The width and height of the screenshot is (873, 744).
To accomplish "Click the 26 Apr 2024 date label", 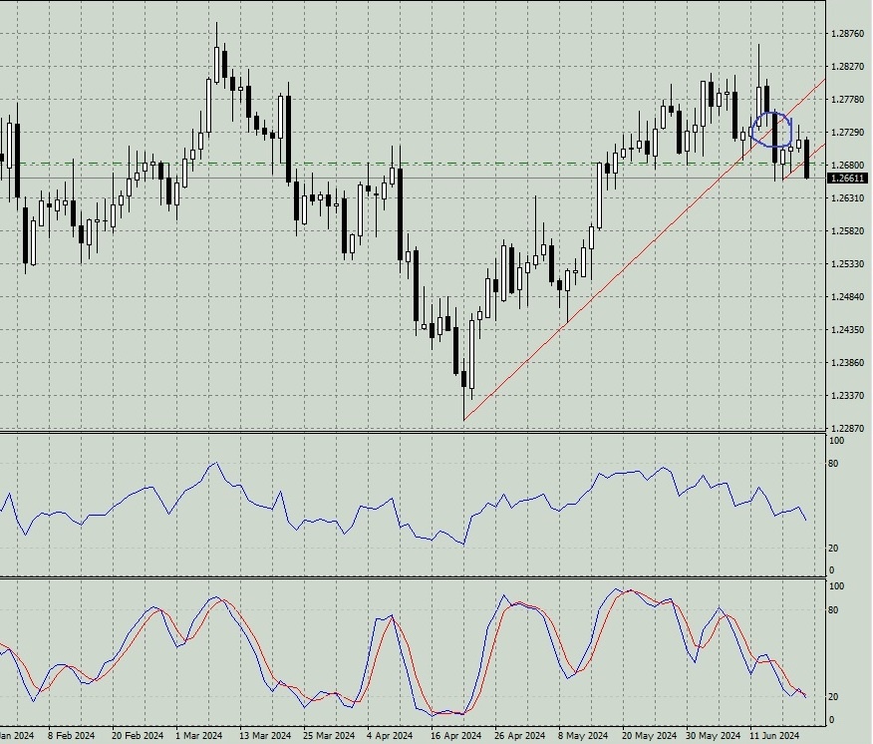I will [x=520, y=736].
